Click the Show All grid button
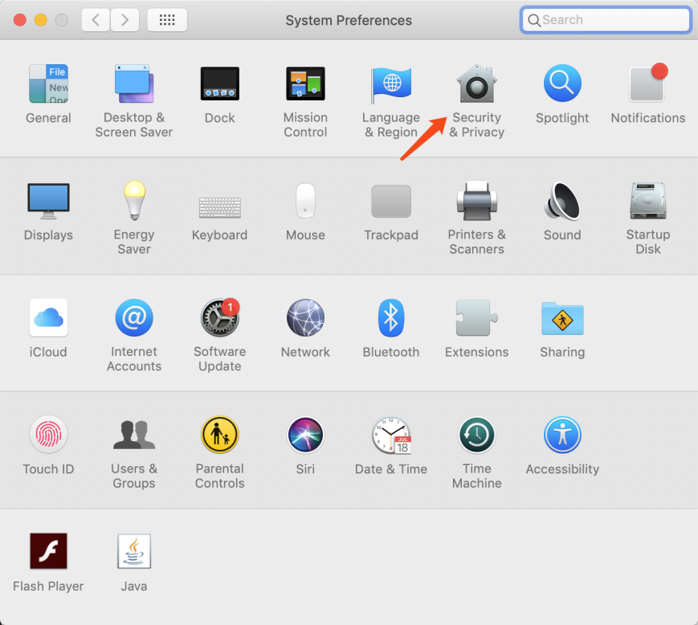Viewport: 698px width, 625px height. click(167, 20)
